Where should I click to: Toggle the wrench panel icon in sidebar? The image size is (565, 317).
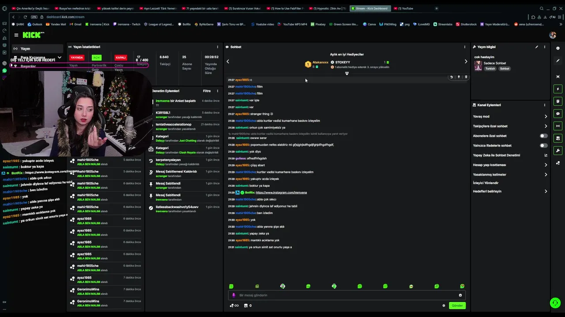point(558,151)
